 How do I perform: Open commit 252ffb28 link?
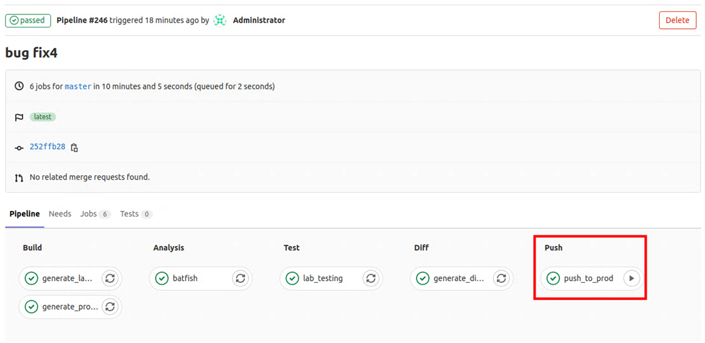(47, 147)
